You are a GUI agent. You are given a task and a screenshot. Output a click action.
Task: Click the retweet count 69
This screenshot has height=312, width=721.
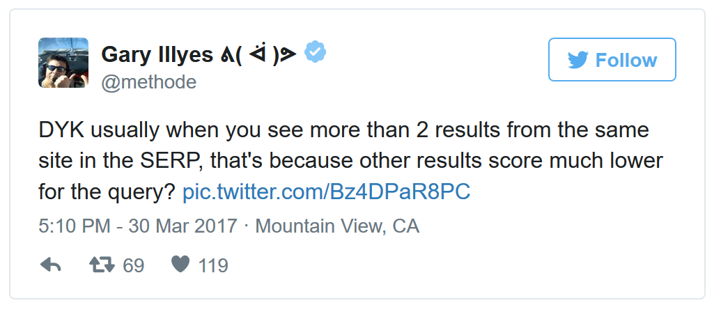[133, 266]
